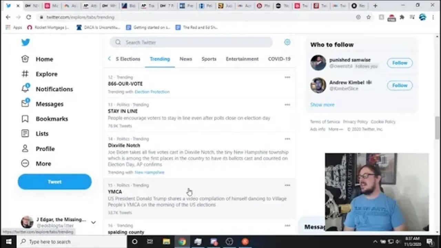Switch to the US Elections tab

128,59
